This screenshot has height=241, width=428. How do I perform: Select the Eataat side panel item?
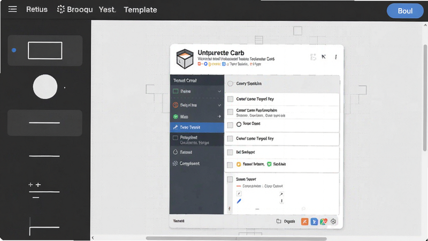197,152
